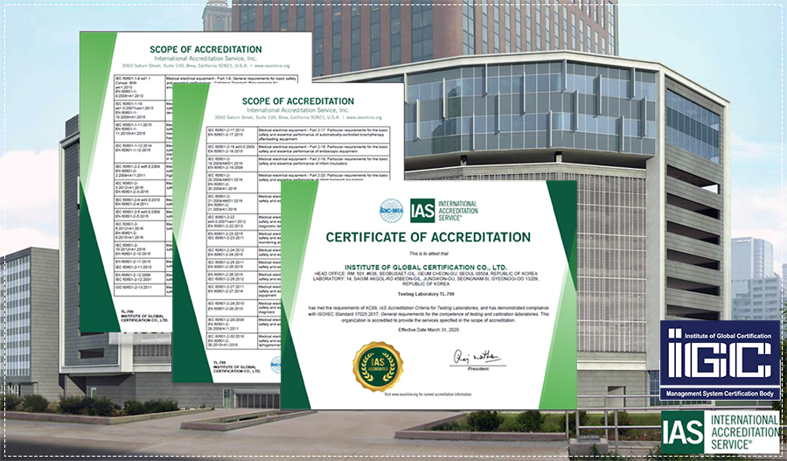Screen dimensions: 787x461
Task: Select 'SCOPE OF ACCREDITATION' heading on the back page
Action: pyautogui.click(x=205, y=49)
